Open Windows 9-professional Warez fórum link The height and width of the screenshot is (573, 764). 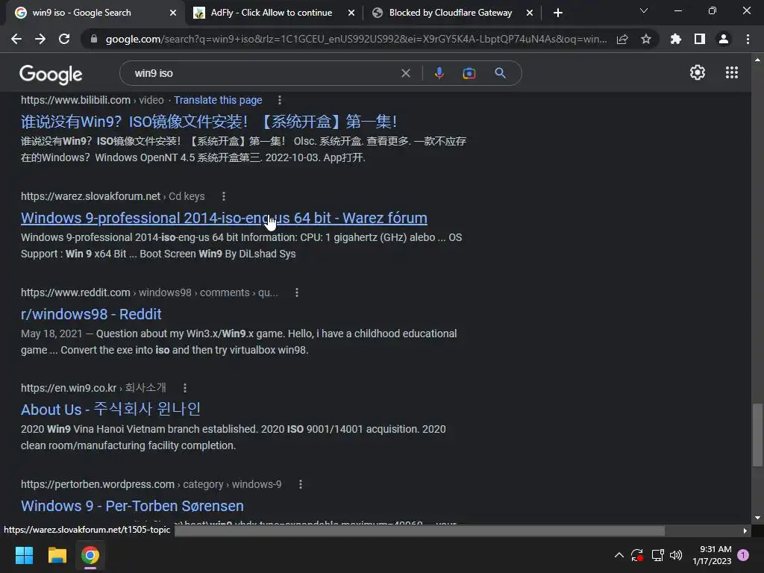pyautogui.click(x=224, y=218)
